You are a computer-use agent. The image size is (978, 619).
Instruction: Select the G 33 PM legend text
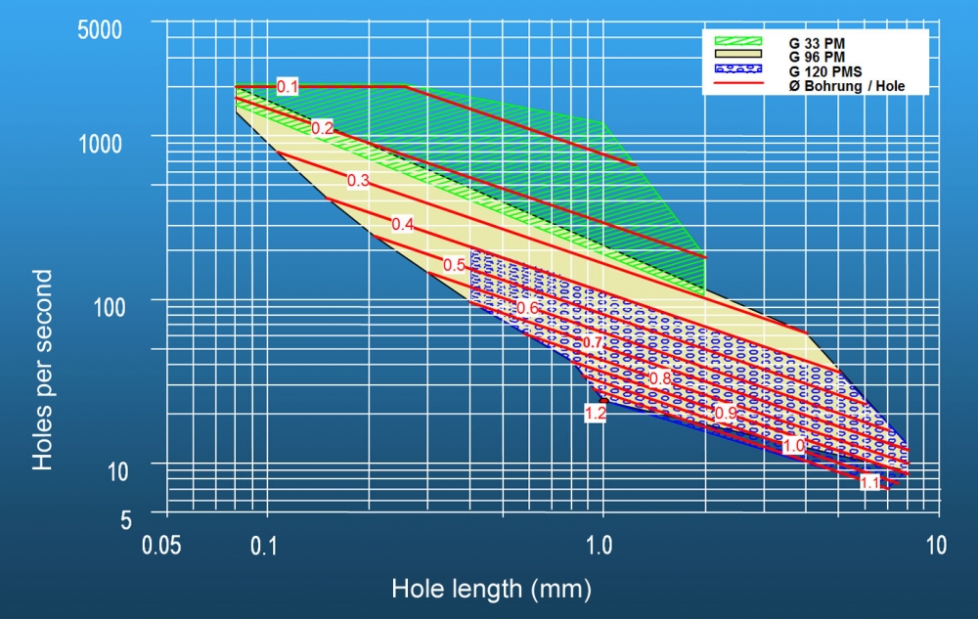818,44
